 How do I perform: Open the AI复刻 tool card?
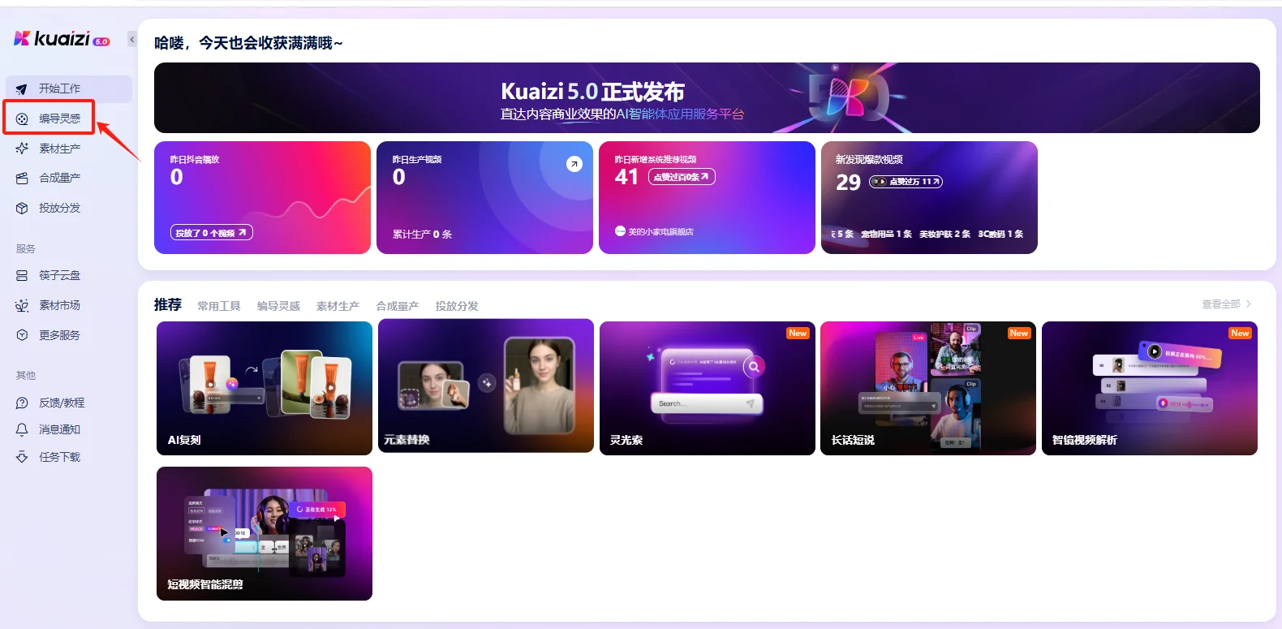(265, 388)
